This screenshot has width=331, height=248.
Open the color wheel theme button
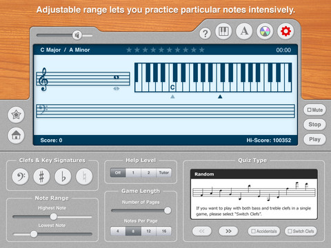(x=265, y=32)
